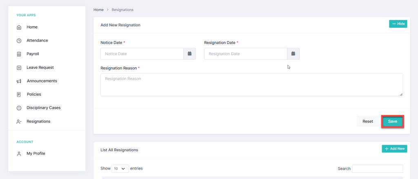Click the Resignations user icon in sidebar
Screen dimensions: 418x179
click(19, 122)
